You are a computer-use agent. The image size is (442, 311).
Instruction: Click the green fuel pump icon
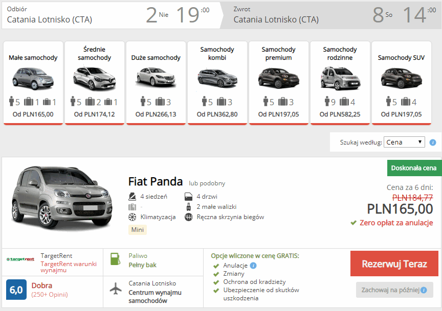coord(115,259)
